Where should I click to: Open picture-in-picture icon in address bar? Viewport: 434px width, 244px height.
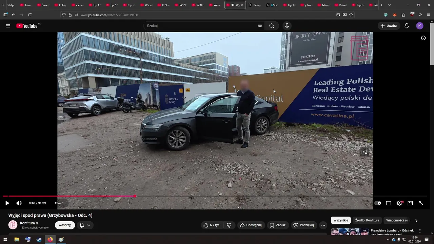[338, 15]
